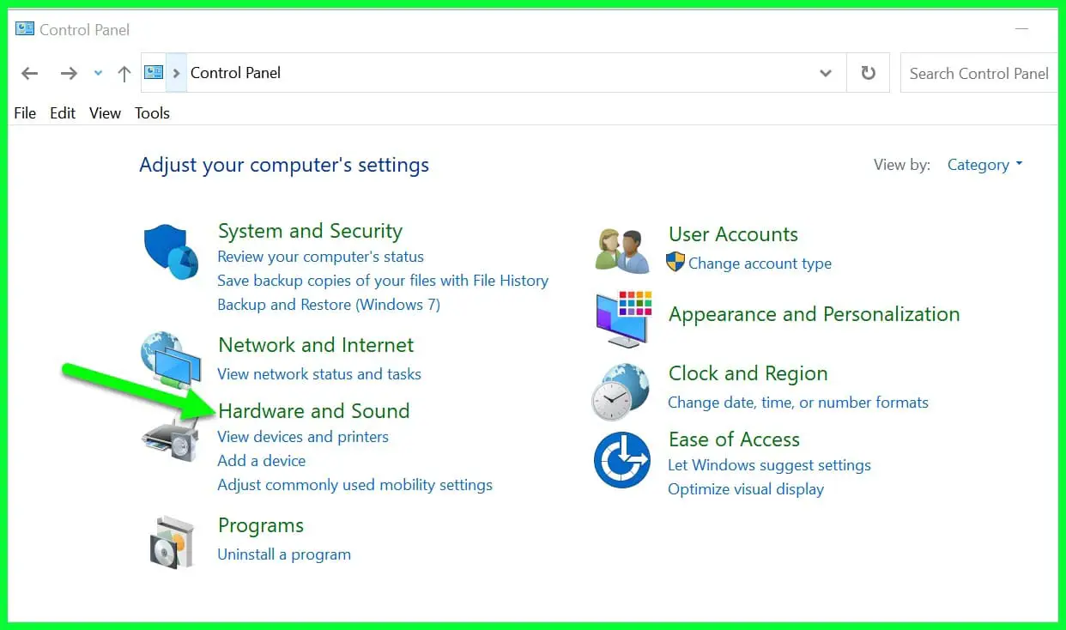Go up one level with the Up arrow
Image resolution: width=1066 pixels, height=630 pixels.
pyautogui.click(x=124, y=74)
